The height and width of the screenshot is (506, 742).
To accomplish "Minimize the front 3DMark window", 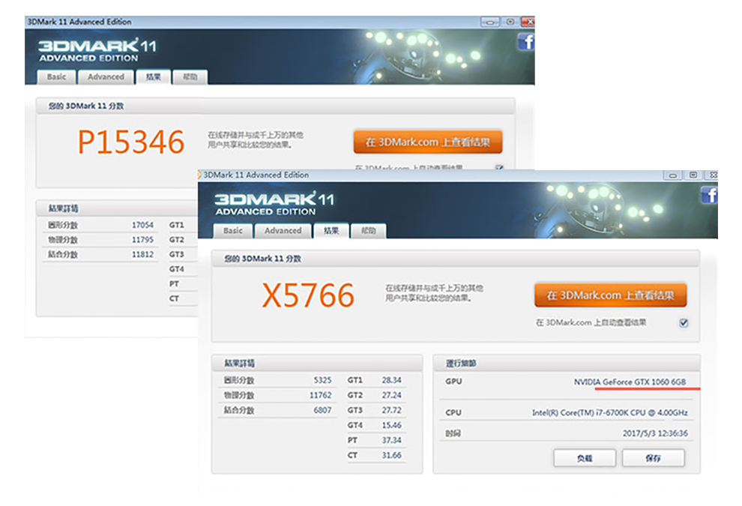I will click(x=672, y=175).
